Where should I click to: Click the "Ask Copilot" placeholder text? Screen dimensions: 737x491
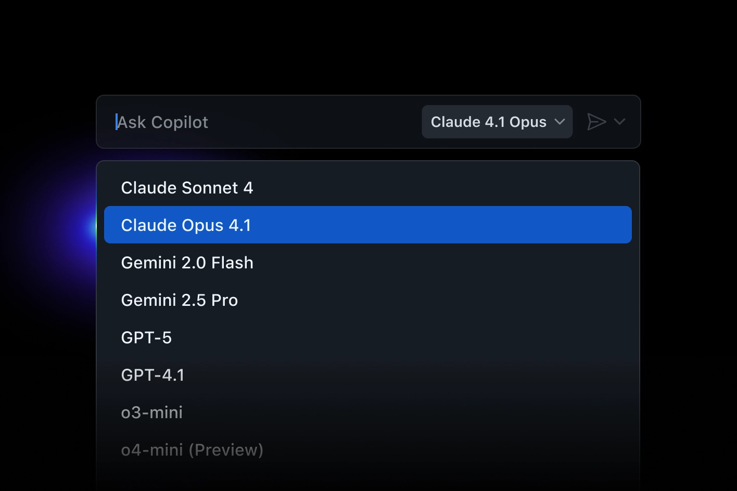pyautogui.click(x=163, y=122)
